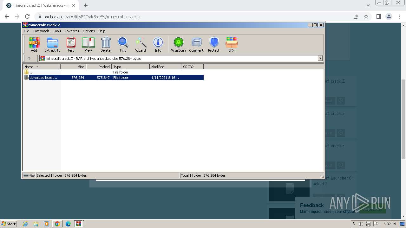
Task: Sort by the Modified column header
Action: click(x=166, y=66)
